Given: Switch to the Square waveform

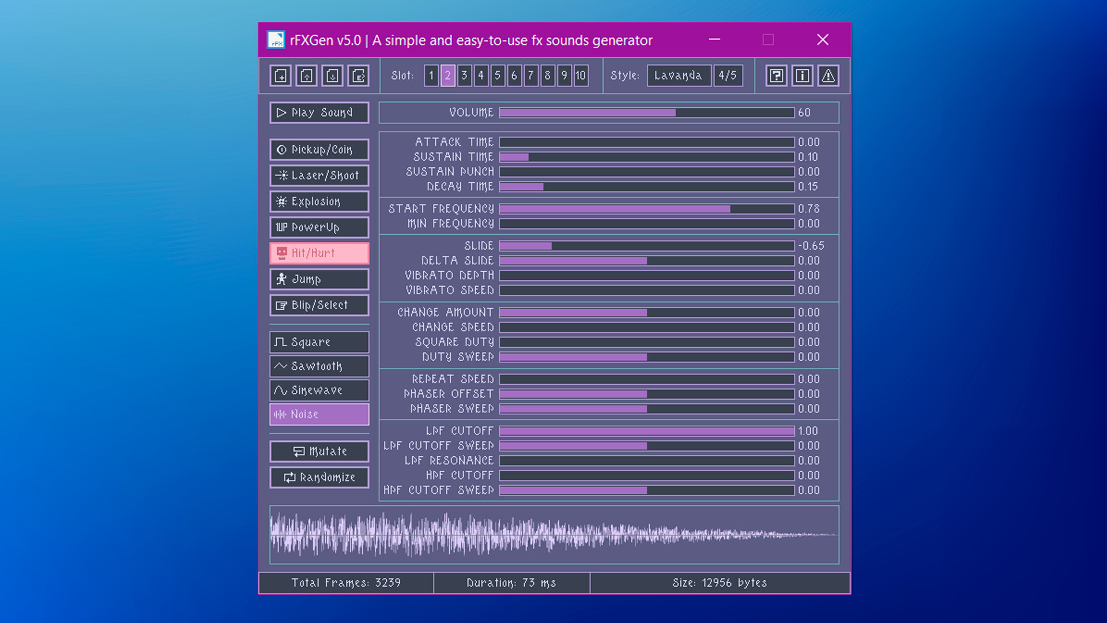Looking at the screenshot, I should [319, 342].
